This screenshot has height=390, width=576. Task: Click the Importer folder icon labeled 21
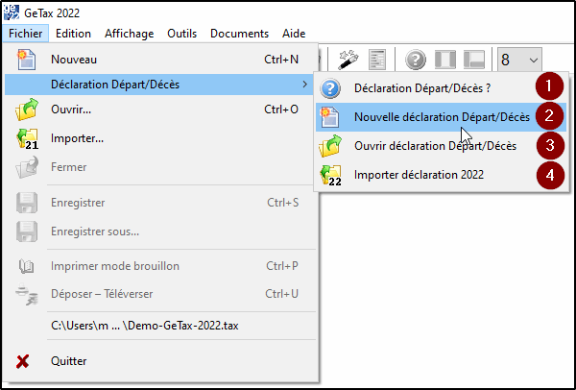coord(27,138)
